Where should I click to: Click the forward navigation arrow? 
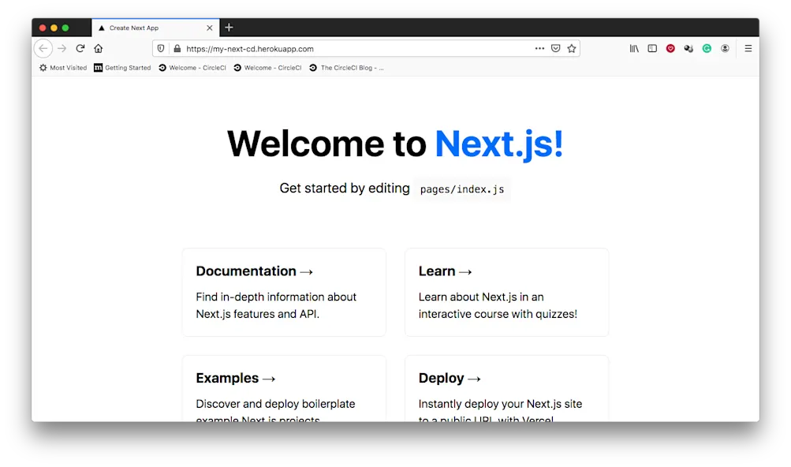(62, 48)
